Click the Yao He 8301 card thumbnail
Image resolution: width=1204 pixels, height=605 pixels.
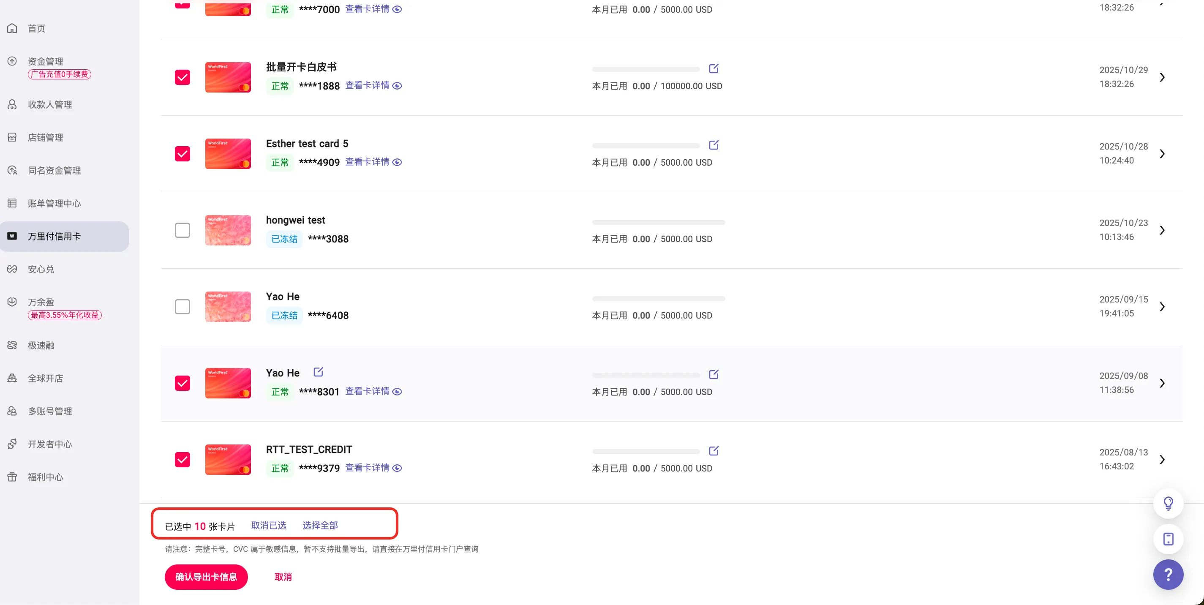[x=228, y=383]
